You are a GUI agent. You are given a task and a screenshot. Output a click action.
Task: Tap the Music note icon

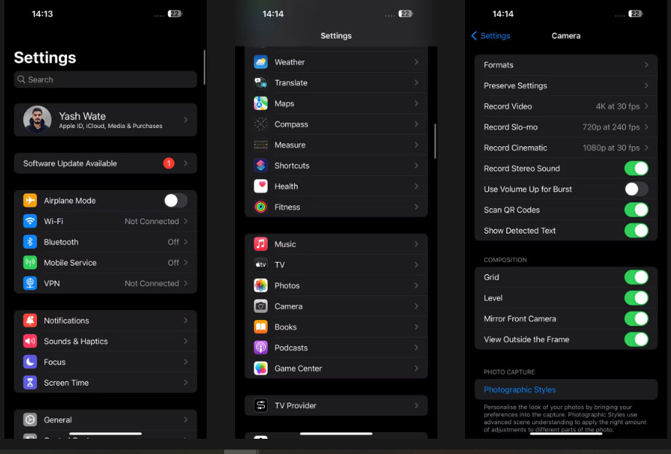(x=261, y=244)
